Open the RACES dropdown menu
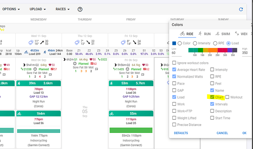This screenshot has height=149, width=253. 63,9
